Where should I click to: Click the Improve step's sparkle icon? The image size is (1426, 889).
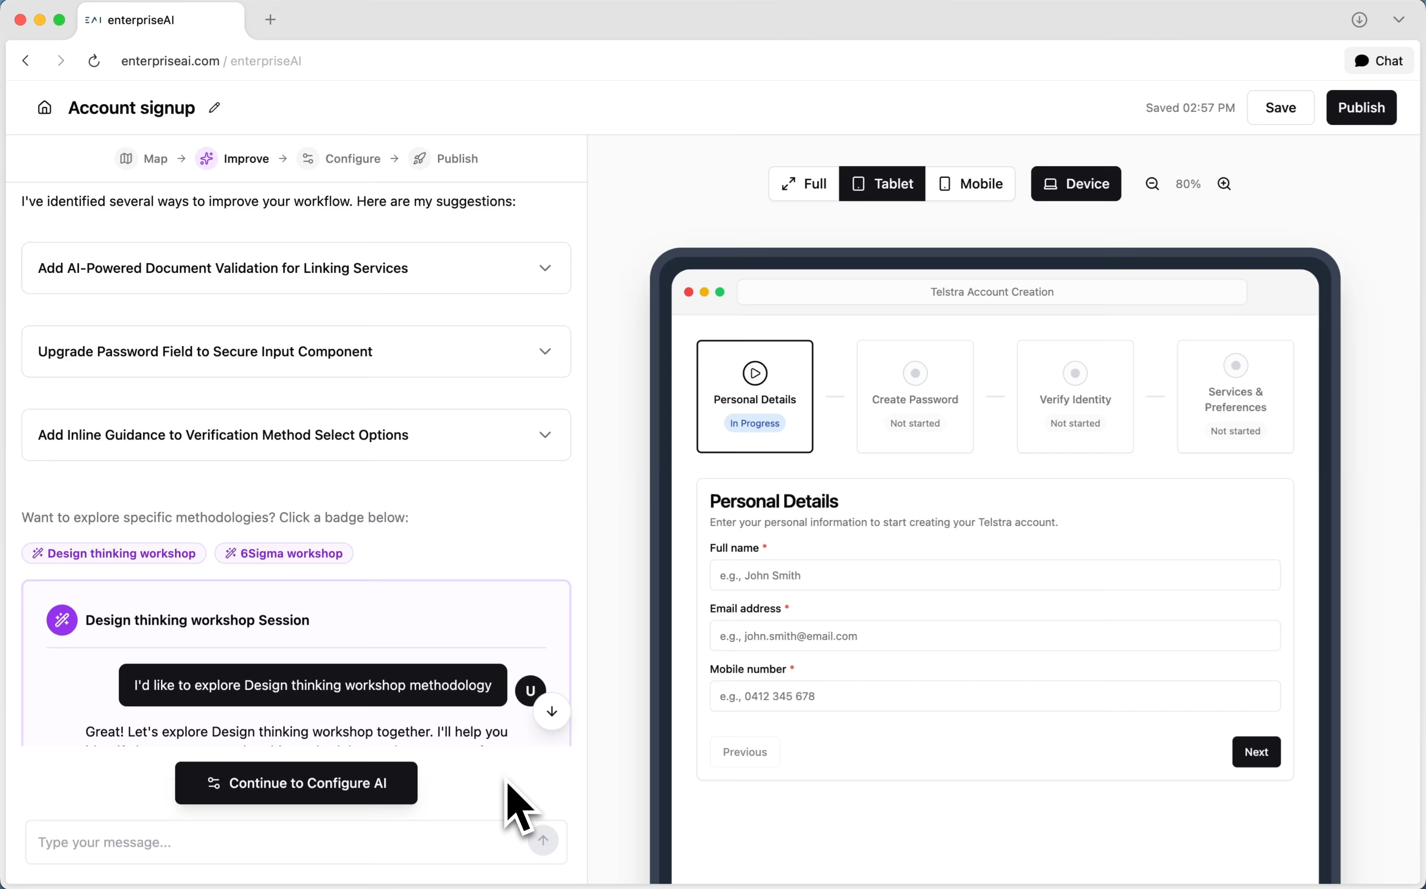pyautogui.click(x=206, y=159)
